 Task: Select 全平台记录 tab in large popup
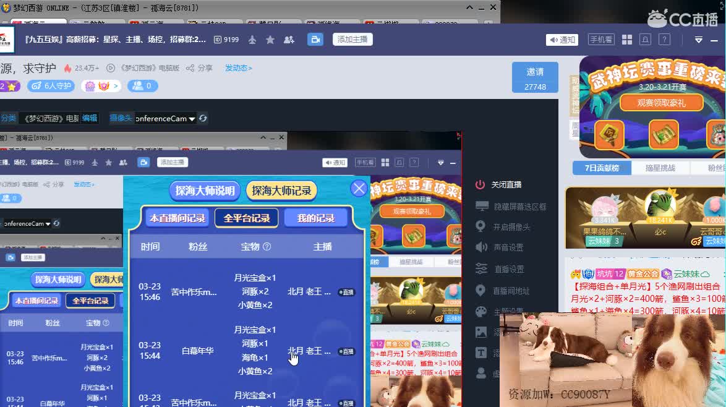tap(247, 218)
